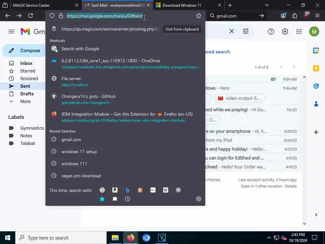Select recent search vegas pro download

pos(125,176)
